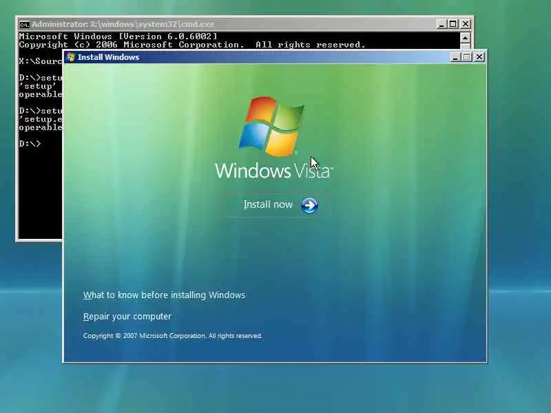
Task: Open What to know before installing Windows
Action: [x=164, y=295]
